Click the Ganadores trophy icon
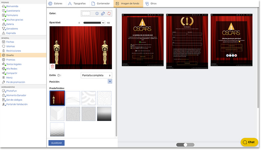262x150 pixels. pos(4,29)
